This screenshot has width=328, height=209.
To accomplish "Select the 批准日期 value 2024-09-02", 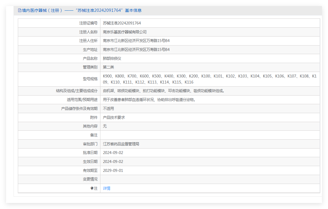I will tap(113, 153).
